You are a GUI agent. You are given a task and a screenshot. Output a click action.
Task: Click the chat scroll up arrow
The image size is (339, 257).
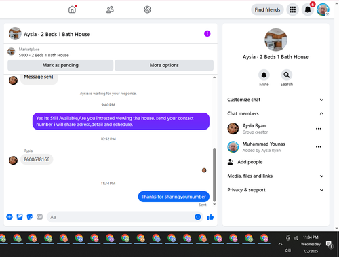click(214, 77)
